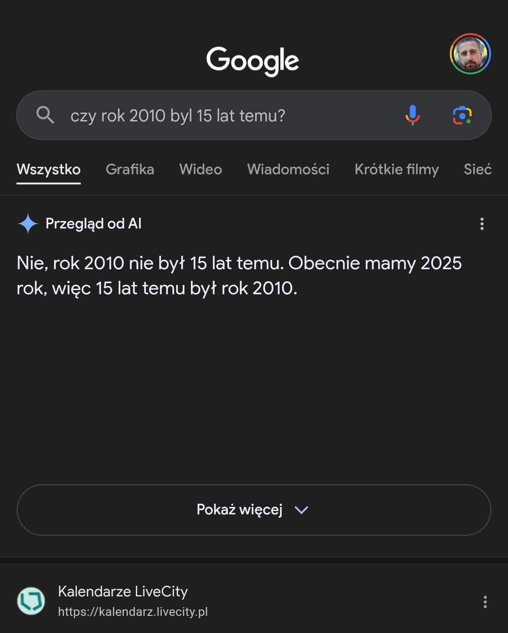Follow the kalendarz.livecity.pl URL link

point(133,612)
